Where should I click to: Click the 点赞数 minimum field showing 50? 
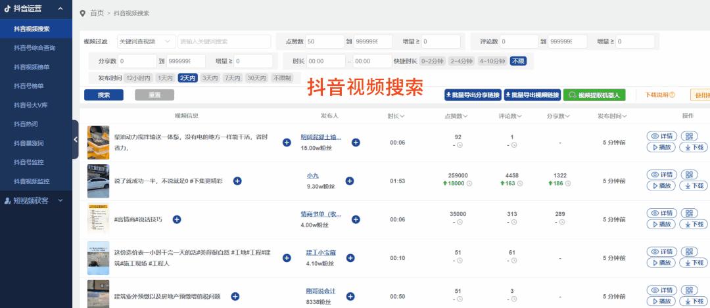click(324, 41)
